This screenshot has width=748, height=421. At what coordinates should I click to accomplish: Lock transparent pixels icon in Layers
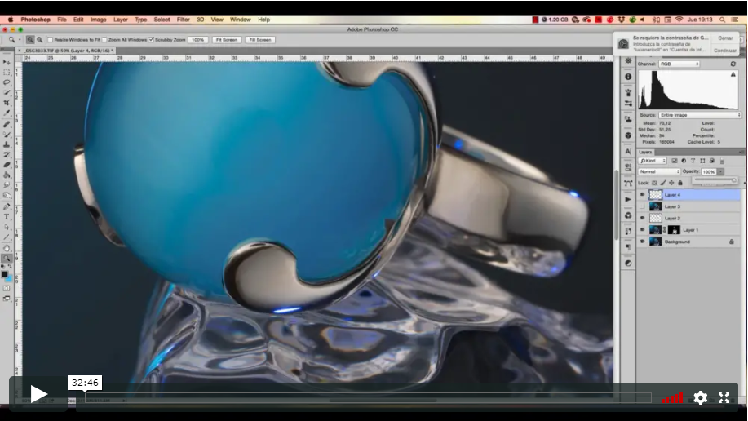(654, 183)
